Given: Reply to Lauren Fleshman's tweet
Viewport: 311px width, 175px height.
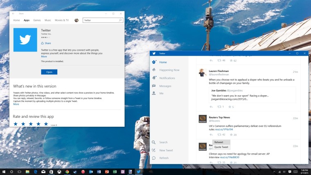Looking at the screenshot, I should [x=211, y=107].
